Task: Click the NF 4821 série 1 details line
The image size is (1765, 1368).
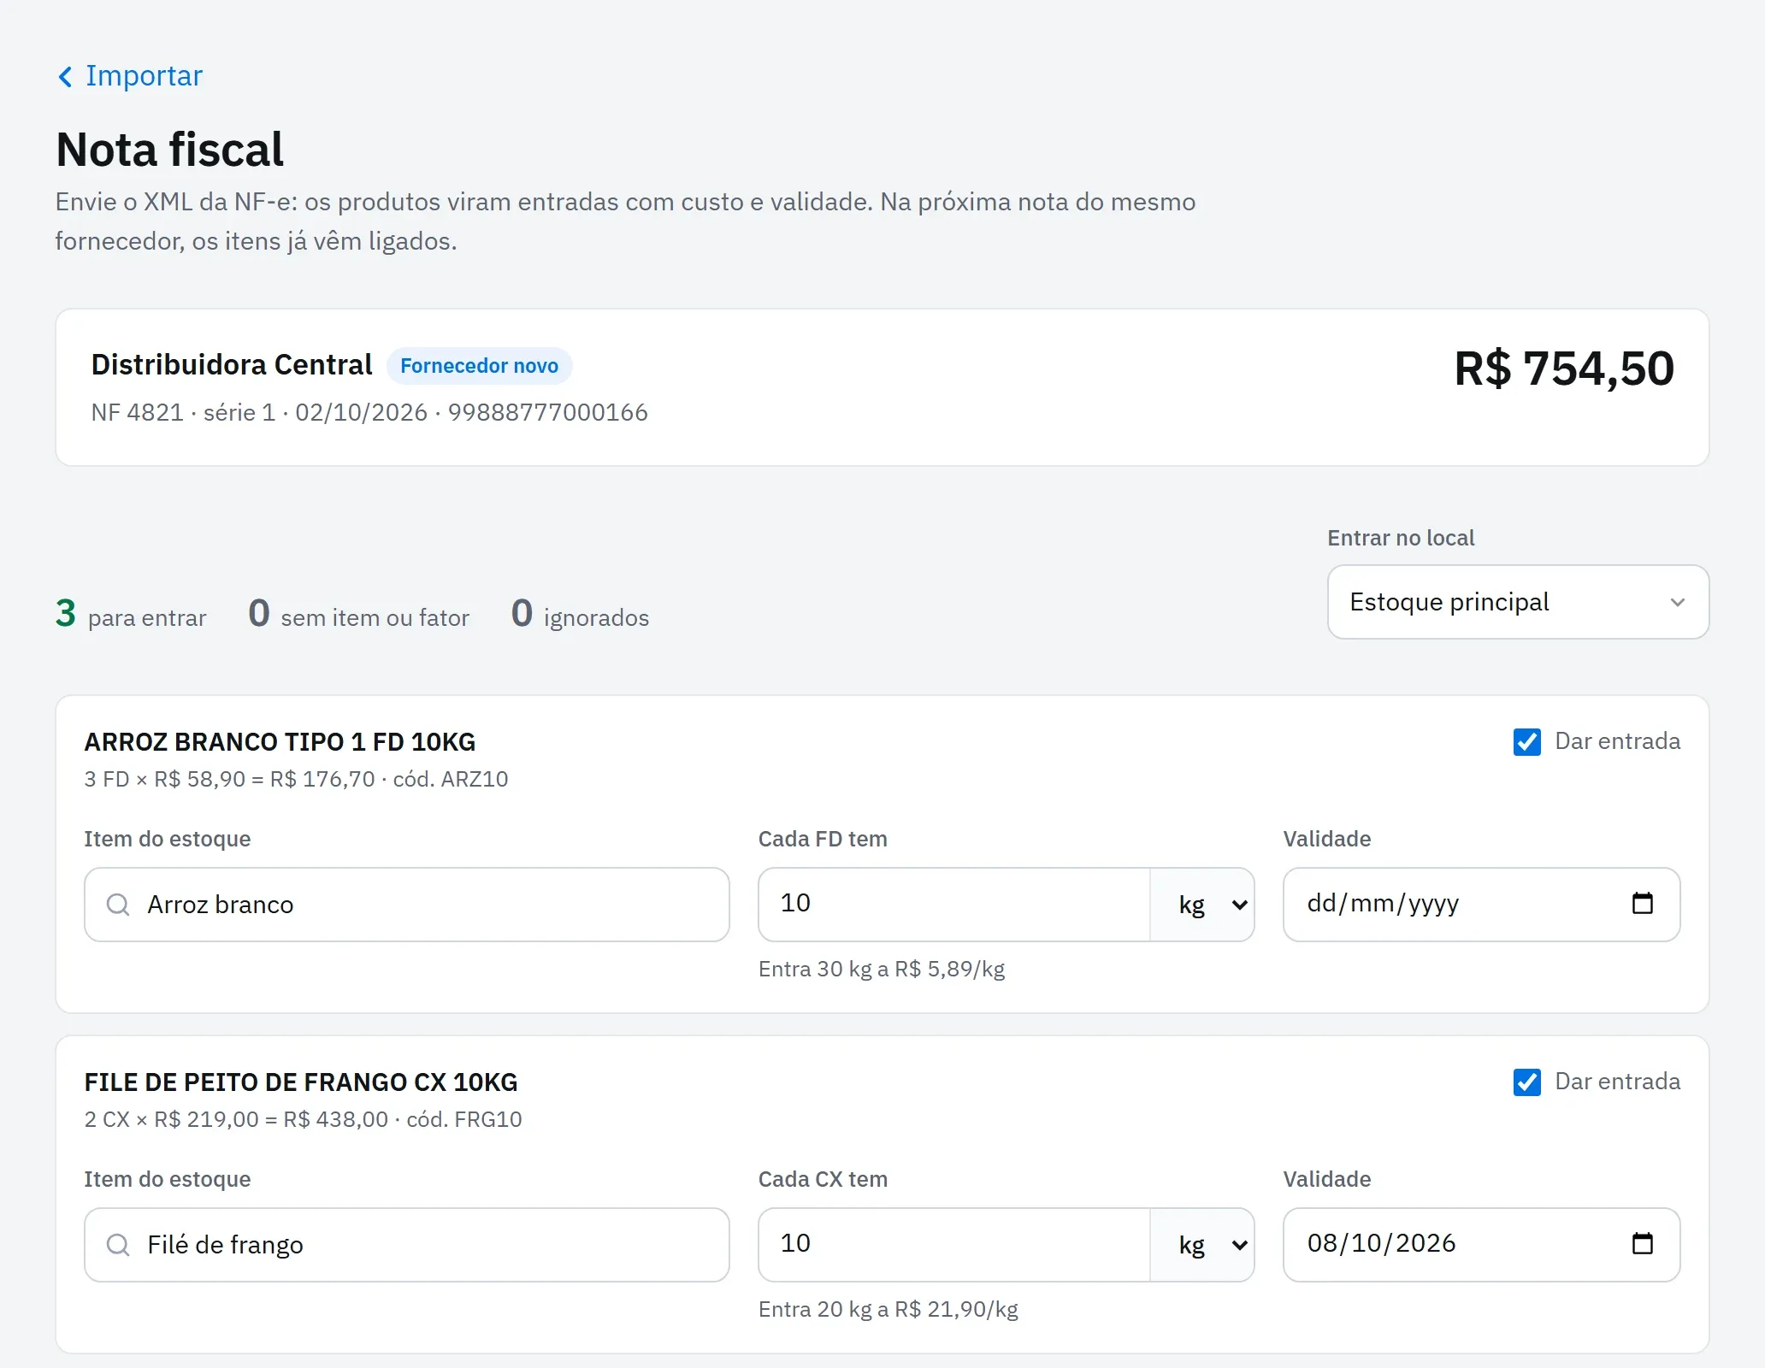Action: point(369,413)
